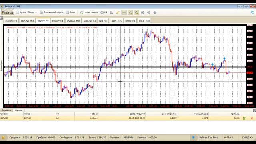The height and width of the screenshot is (144, 256).
Task: Click the open date 05.06.2017 08:44
Action: pos(137,118)
